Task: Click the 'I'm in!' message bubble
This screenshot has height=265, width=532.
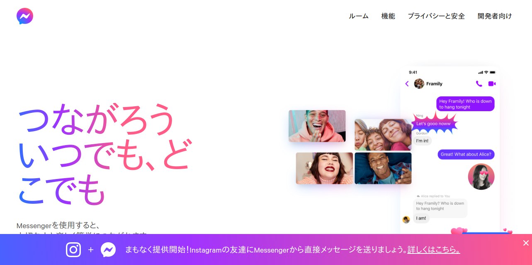Action: [422, 141]
